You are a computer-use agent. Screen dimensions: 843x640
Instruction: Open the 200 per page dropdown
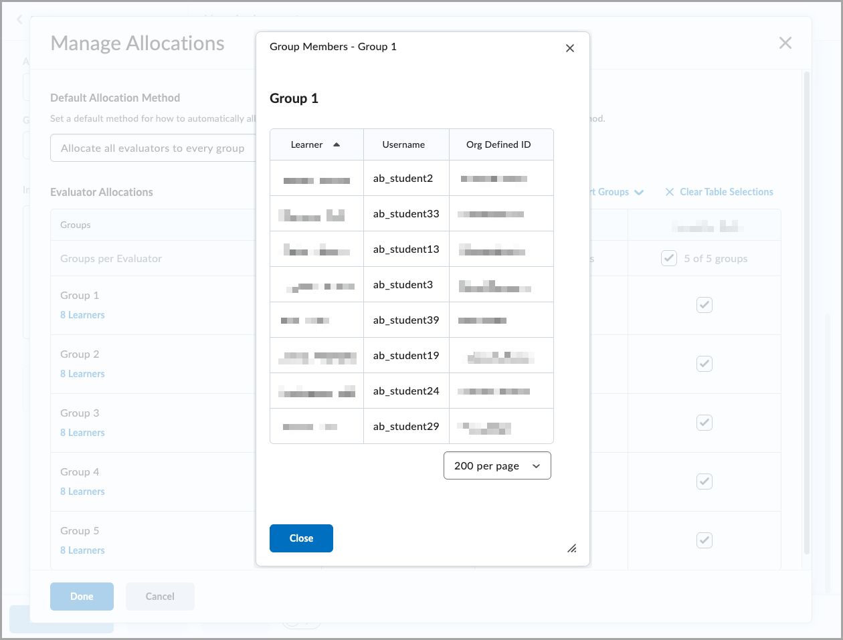[497, 465]
